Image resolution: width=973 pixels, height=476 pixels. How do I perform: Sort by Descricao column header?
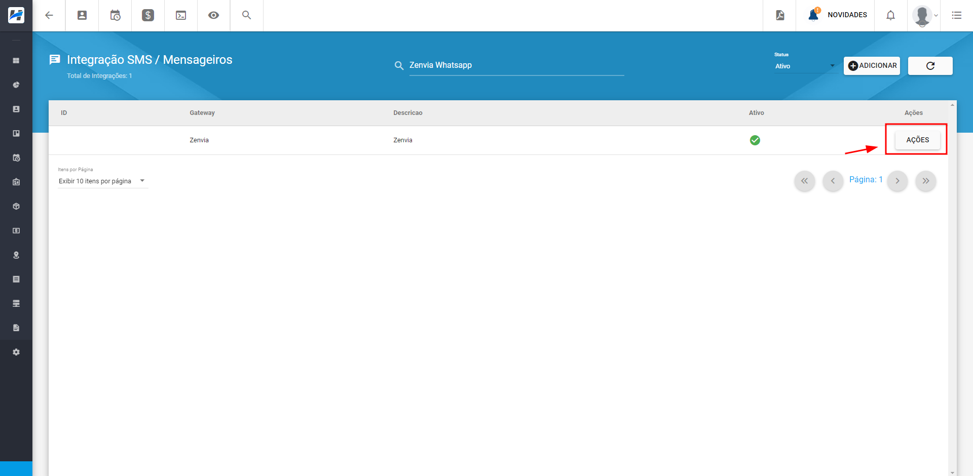408,113
